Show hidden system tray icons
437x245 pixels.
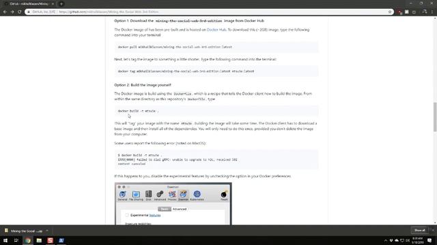[386, 240]
